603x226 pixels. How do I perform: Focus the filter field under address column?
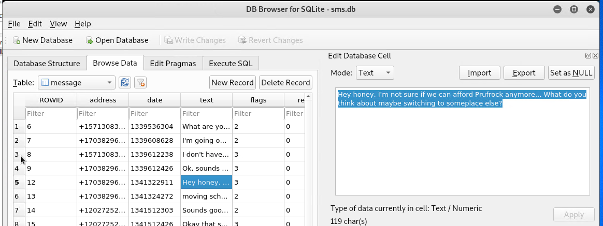click(103, 114)
